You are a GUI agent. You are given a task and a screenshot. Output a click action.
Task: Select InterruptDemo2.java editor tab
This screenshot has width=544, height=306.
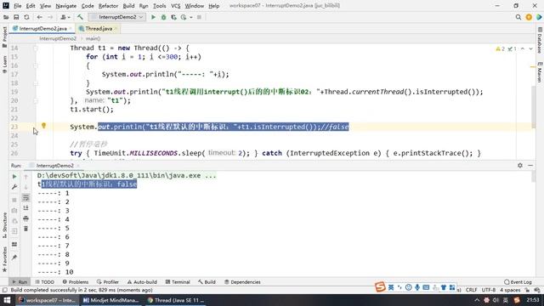click(x=42, y=28)
